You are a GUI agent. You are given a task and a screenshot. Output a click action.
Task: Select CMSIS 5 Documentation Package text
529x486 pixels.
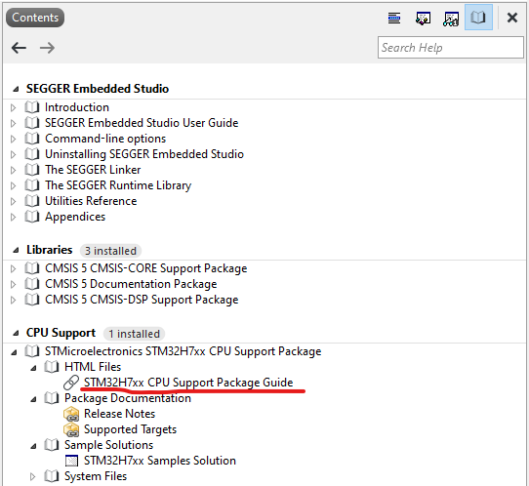click(x=131, y=284)
